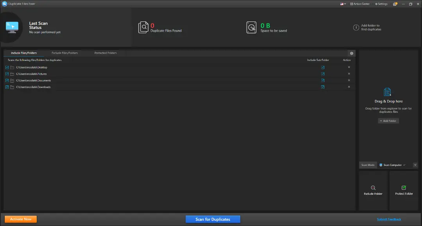Viewport: 422px width, 226px height.
Task: Click the Action column header
Action: (x=347, y=60)
